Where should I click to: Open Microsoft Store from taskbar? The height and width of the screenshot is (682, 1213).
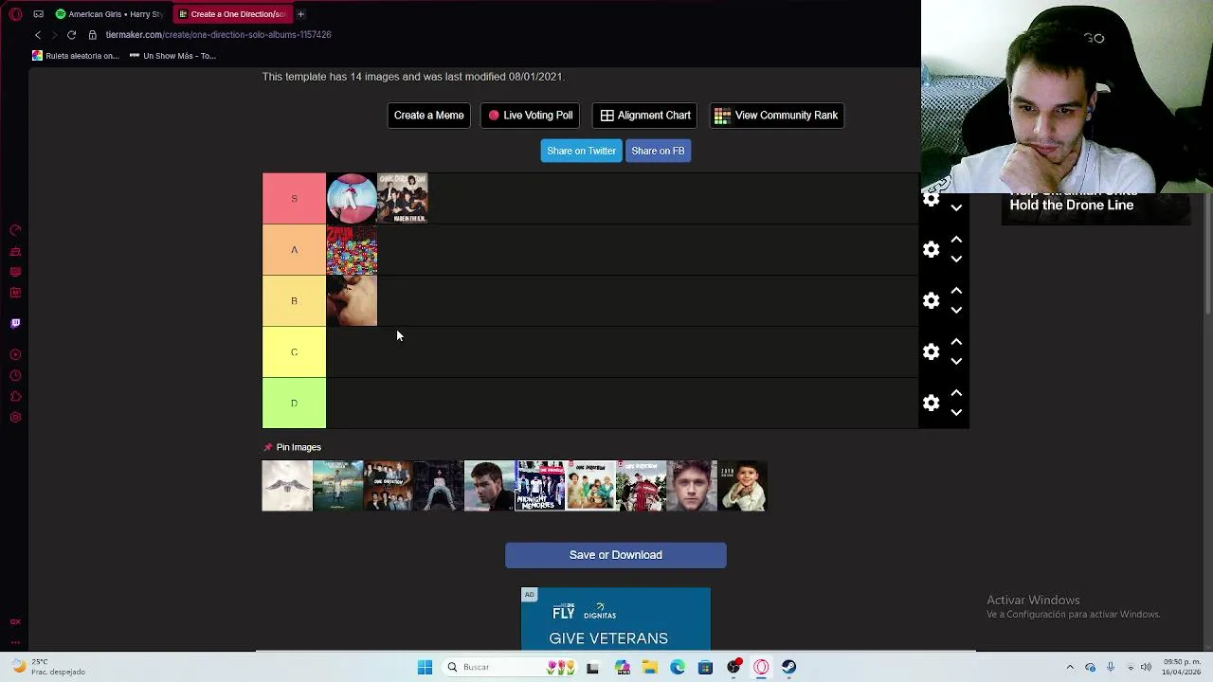(705, 667)
